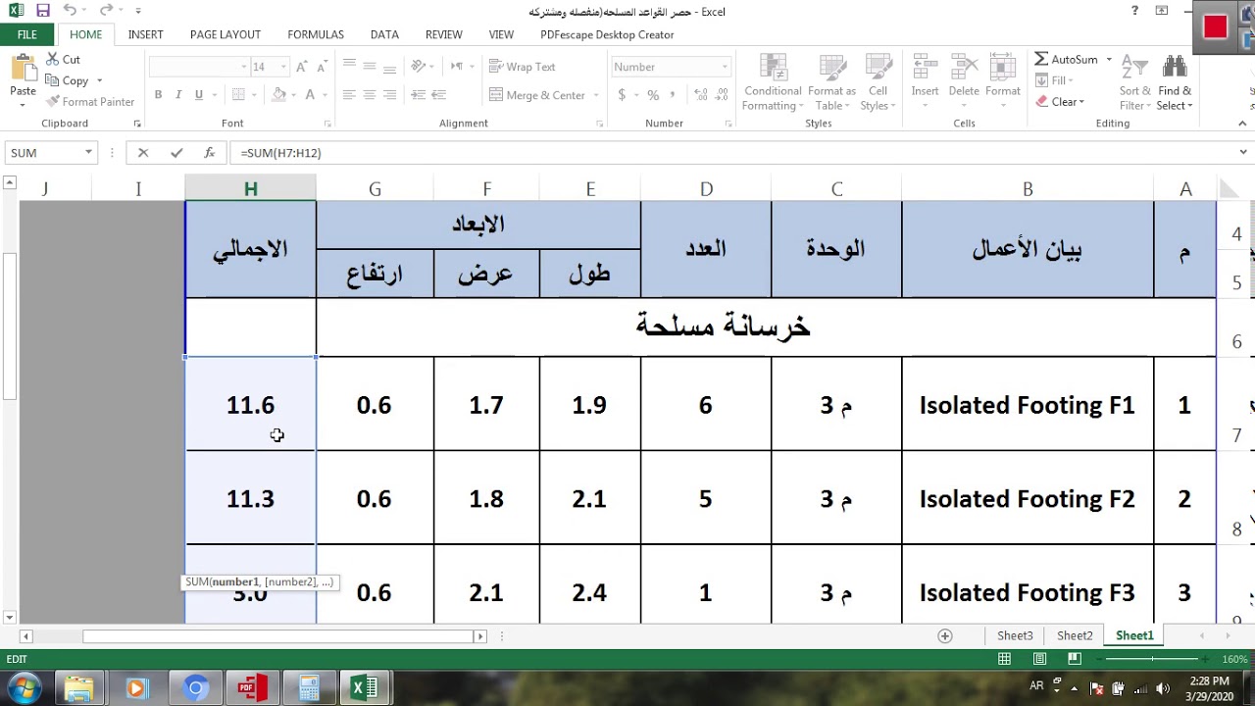Expand the formula bar chevron
Viewport: 1255px width, 706px height.
tap(1244, 153)
